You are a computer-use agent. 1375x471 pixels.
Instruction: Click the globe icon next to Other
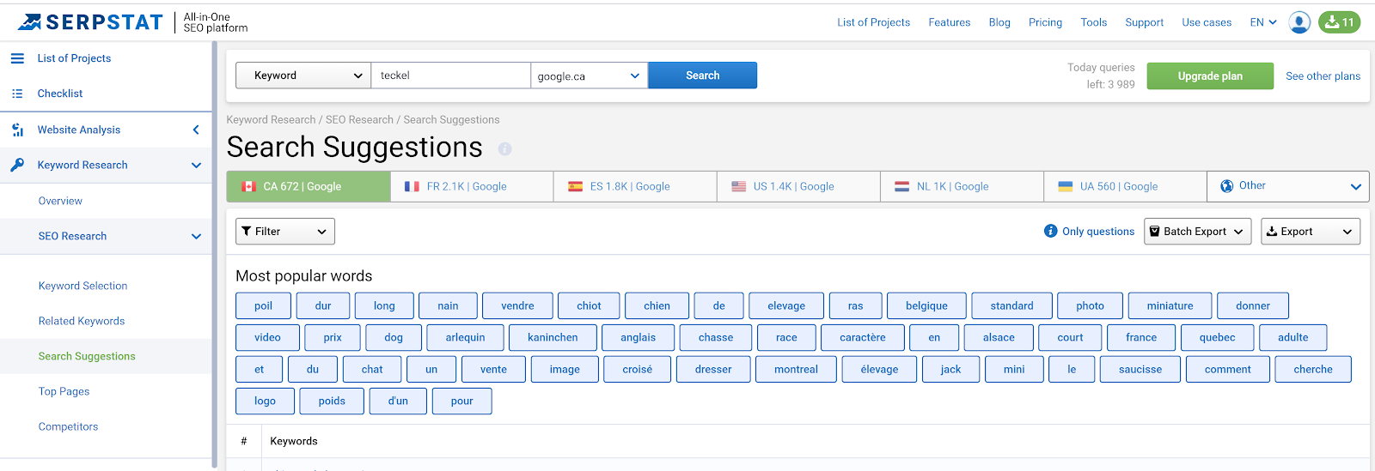(x=1227, y=186)
